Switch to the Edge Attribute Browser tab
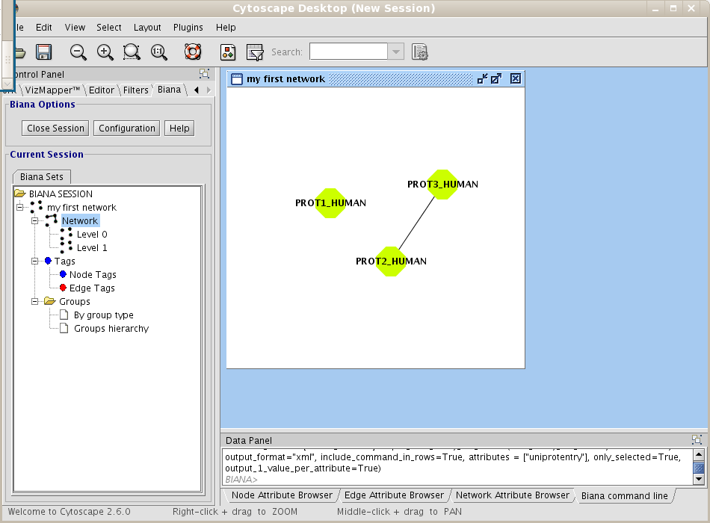 pos(395,495)
